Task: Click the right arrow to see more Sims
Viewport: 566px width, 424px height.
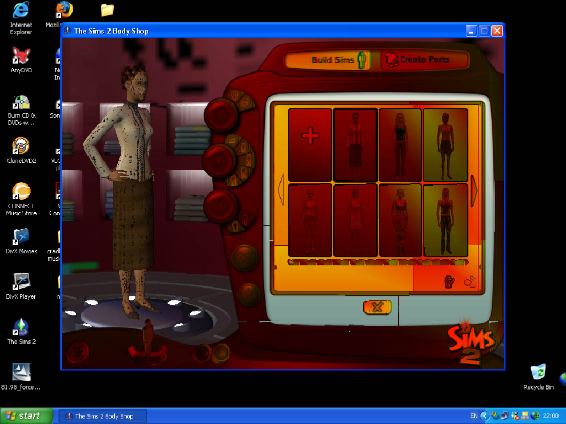Action: tap(474, 190)
